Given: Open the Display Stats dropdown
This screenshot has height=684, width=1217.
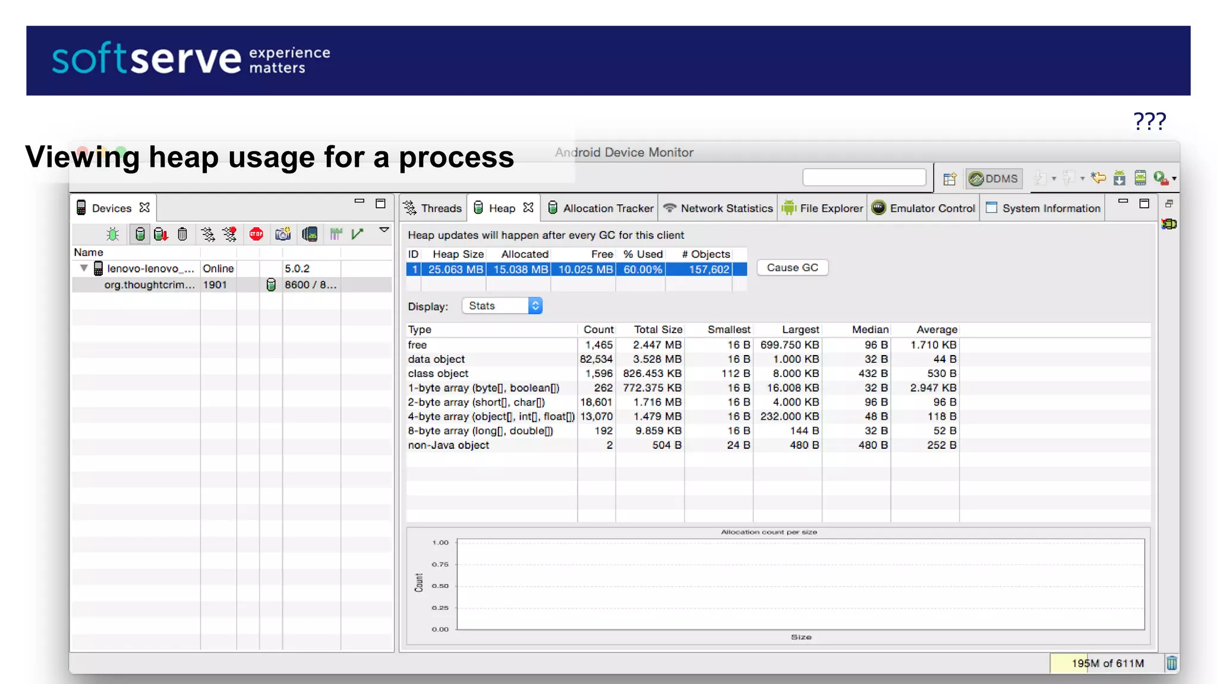Looking at the screenshot, I should pyautogui.click(x=502, y=306).
